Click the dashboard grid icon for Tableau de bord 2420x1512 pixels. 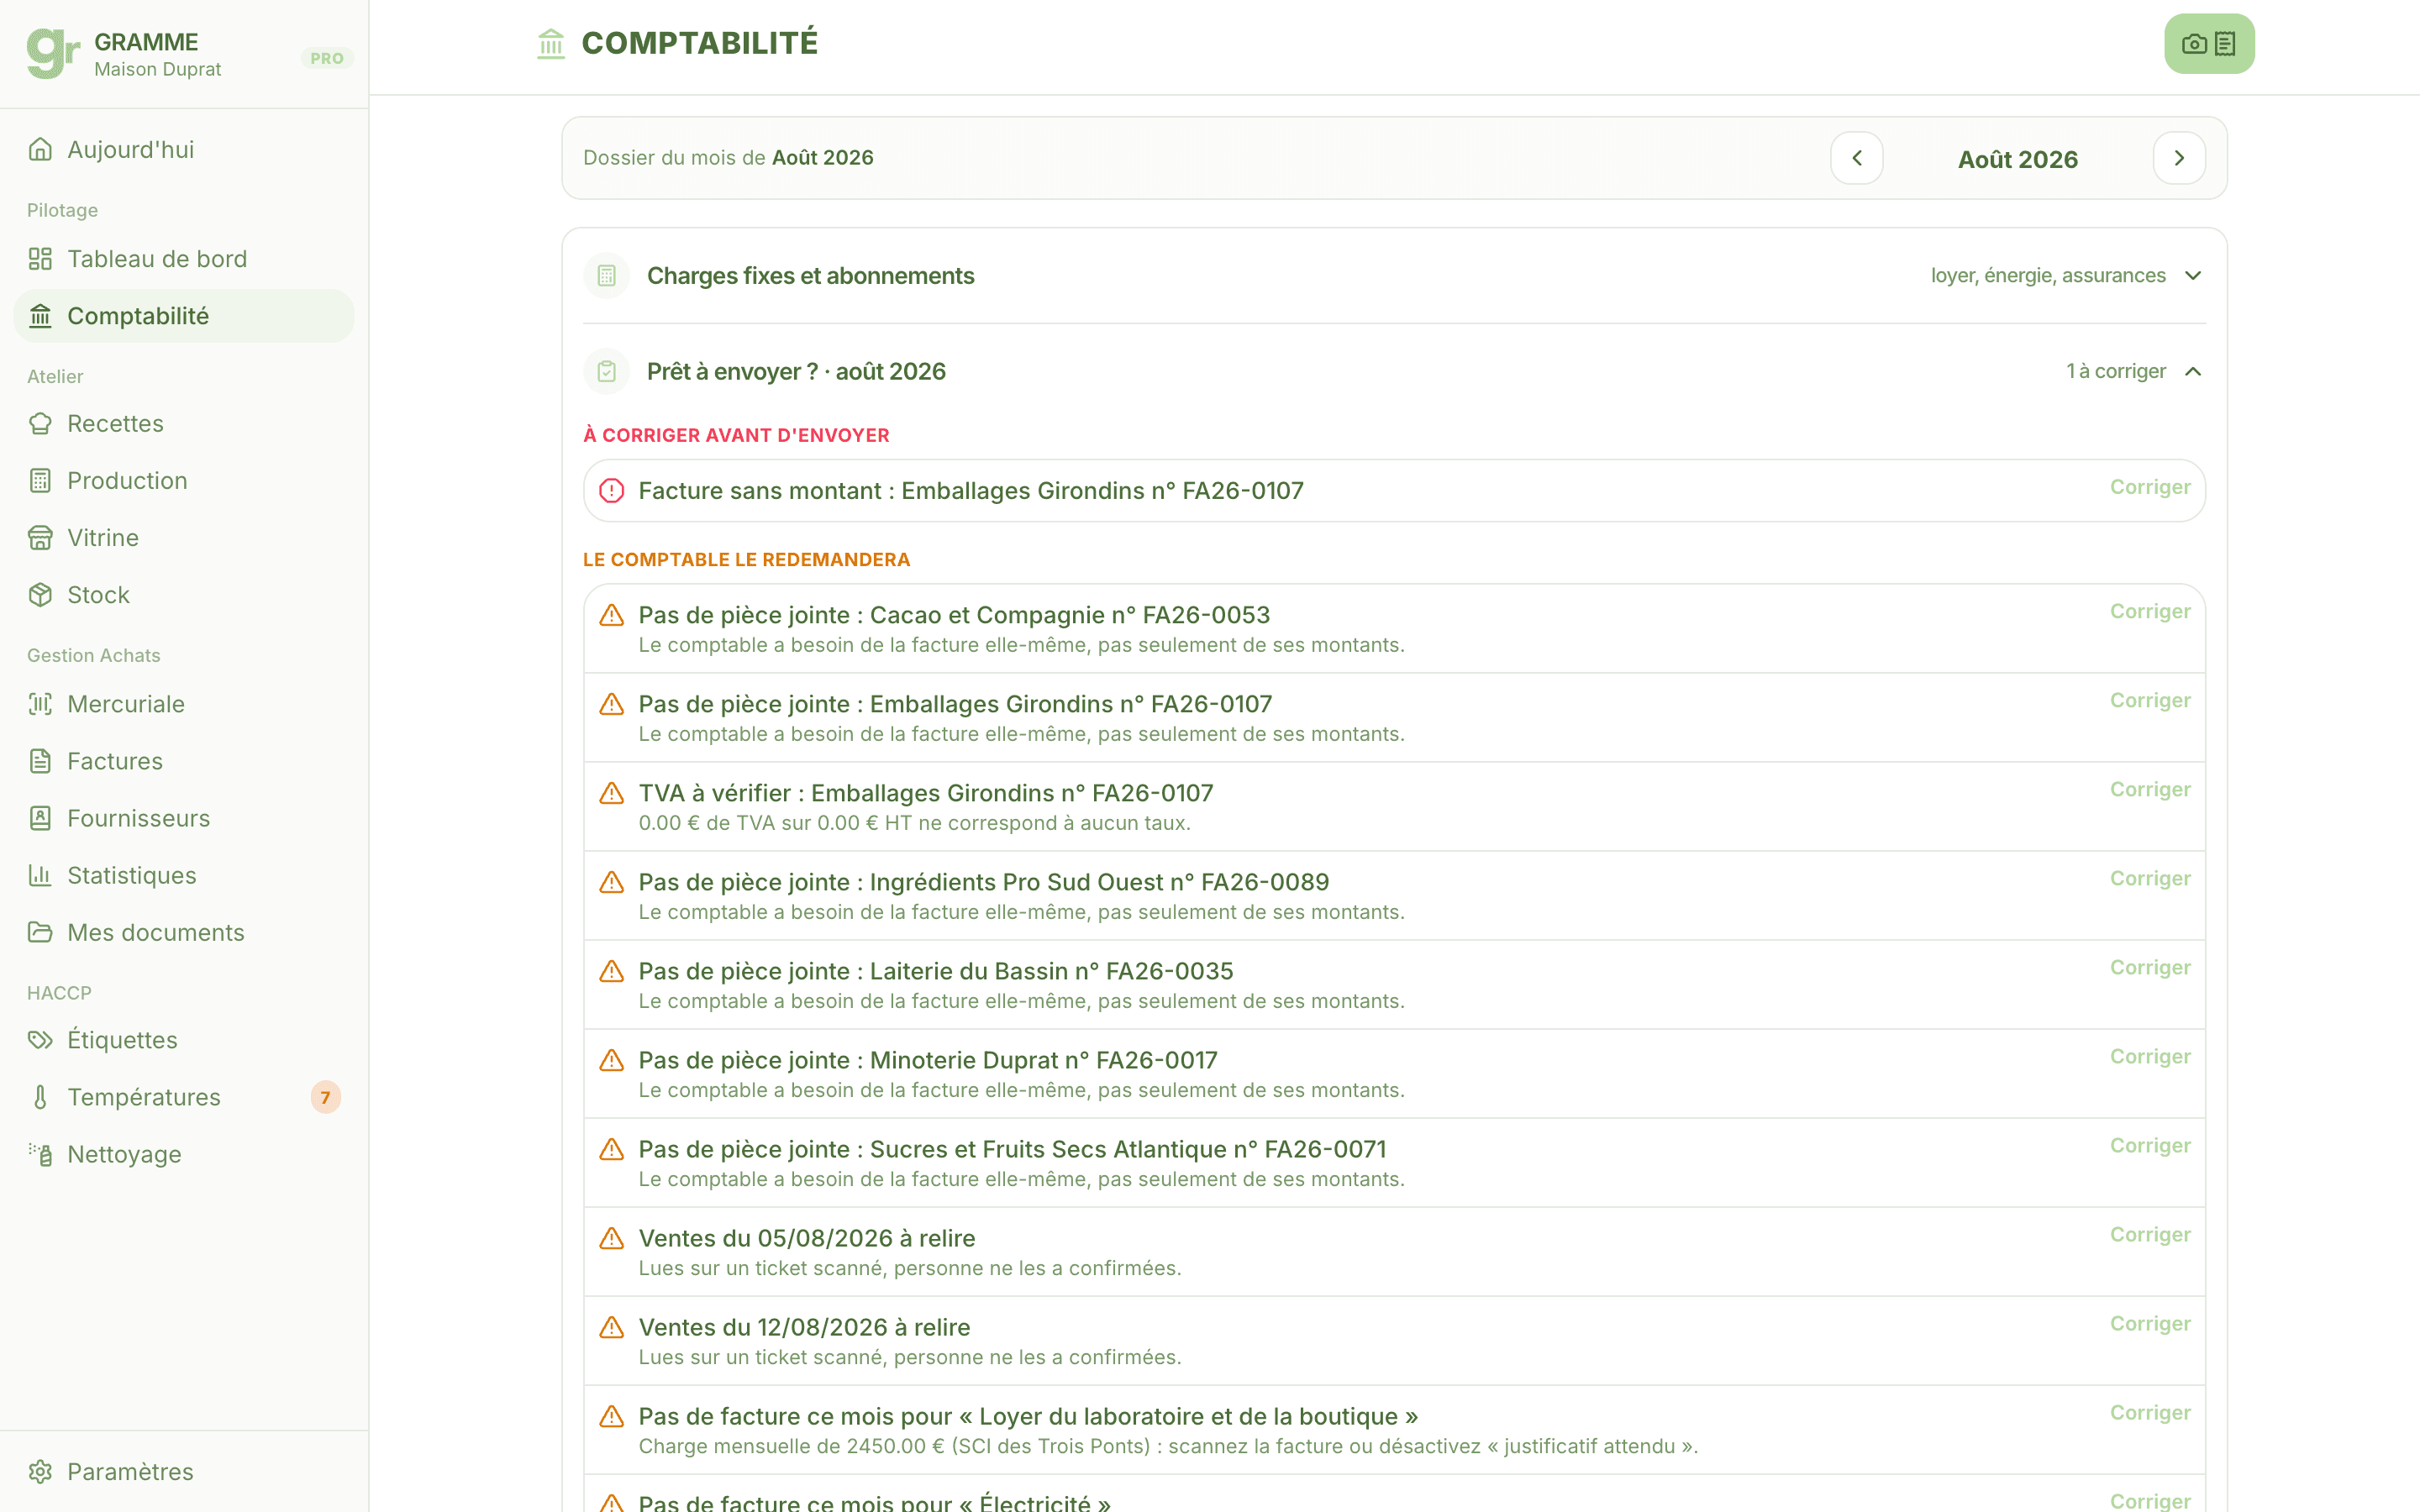pyautogui.click(x=40, y=259)
